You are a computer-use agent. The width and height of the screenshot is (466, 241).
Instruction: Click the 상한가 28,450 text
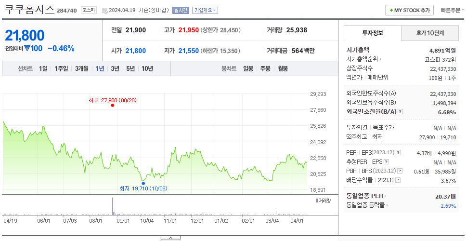point(221,30)
